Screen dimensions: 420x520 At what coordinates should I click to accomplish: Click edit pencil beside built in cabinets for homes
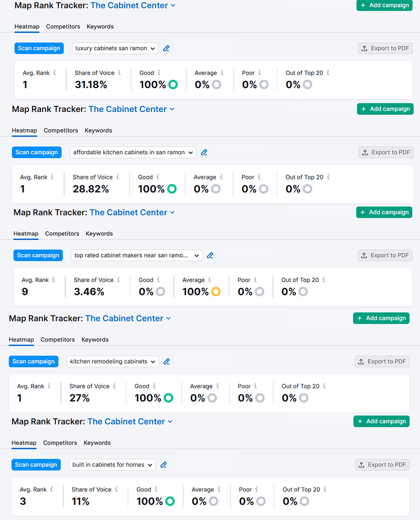point(163,465)
